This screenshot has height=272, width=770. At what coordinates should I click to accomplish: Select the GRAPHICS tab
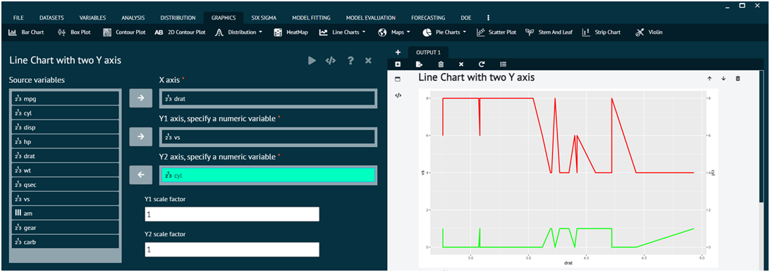[x=224, y=18]
